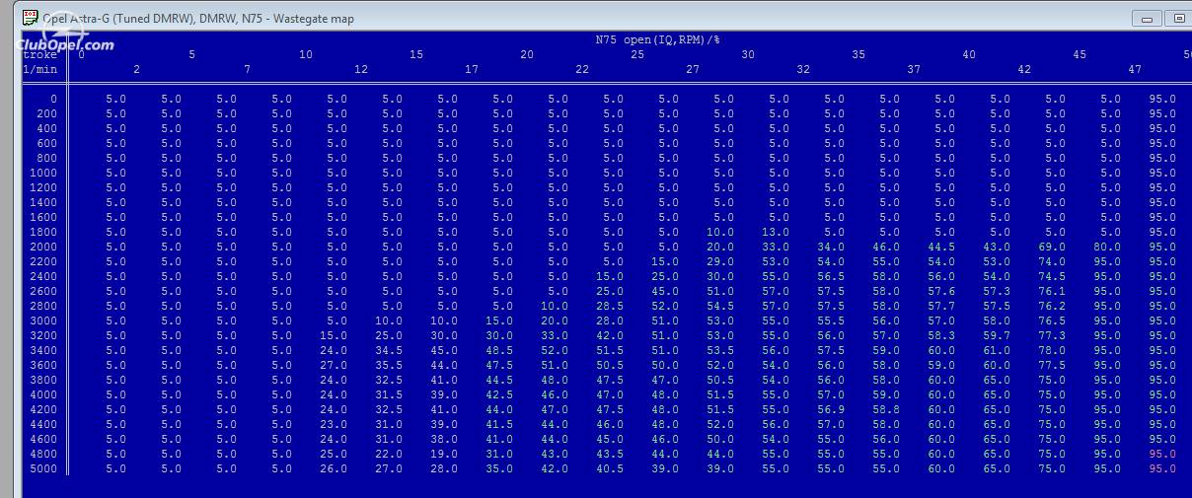Select the 58.8 cell in row 4200
The image size is (1192, 498).
[886, 410]
